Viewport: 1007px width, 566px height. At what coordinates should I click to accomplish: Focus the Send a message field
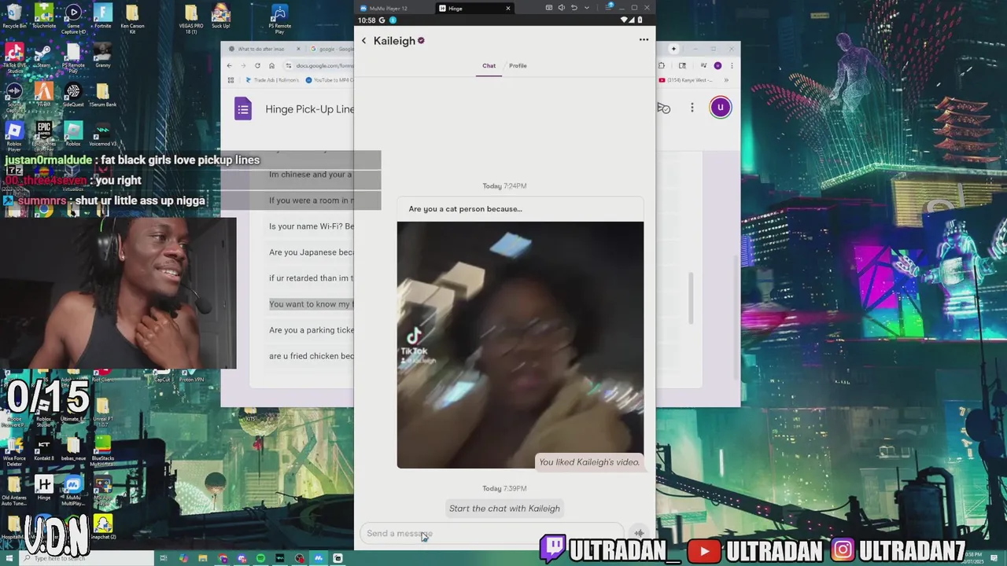[x=492, y=533]
